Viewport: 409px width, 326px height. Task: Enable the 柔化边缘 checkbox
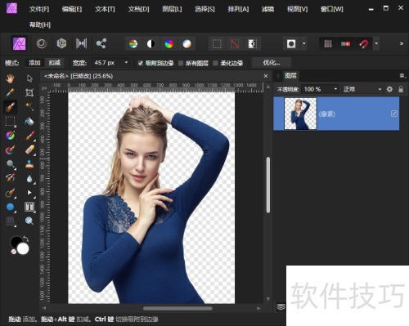tap(215, 63)
